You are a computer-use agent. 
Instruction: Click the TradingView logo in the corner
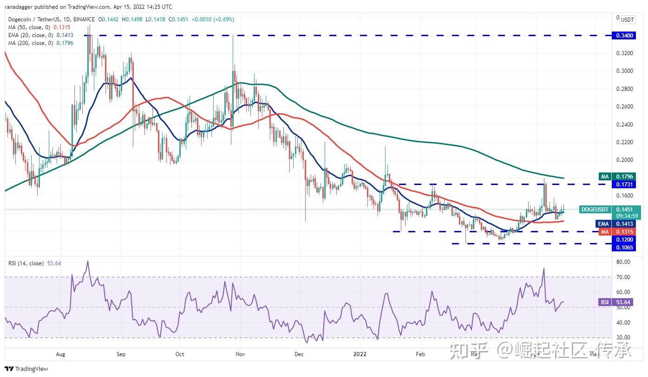9,369
